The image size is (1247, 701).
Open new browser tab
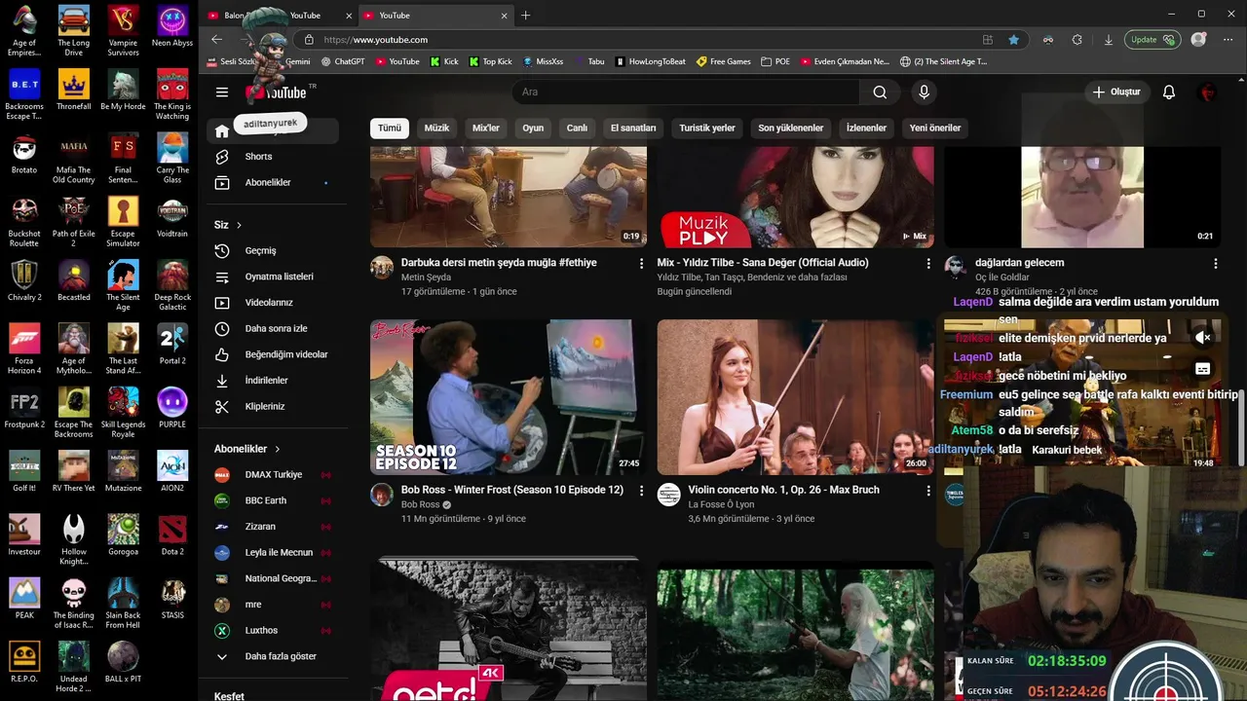coord(526,16)
